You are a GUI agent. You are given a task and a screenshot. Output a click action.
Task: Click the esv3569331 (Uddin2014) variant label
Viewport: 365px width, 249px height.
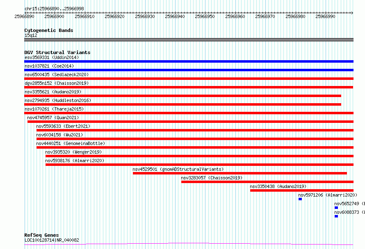pos(52,57)
